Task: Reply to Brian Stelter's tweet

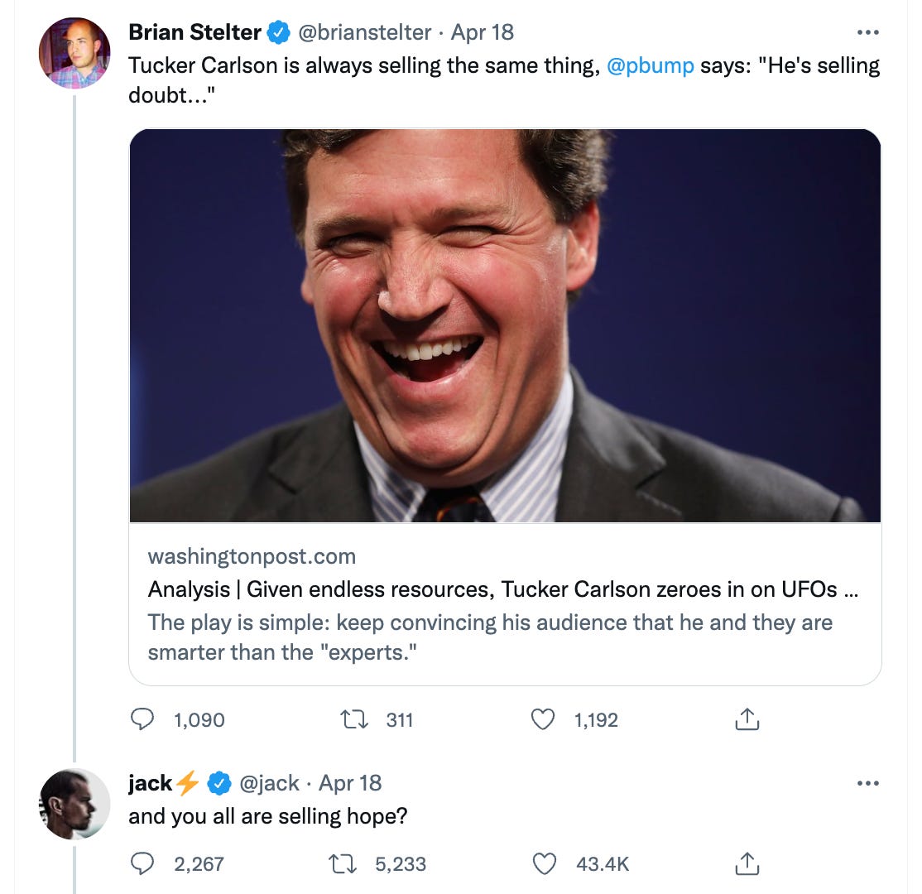Action: [142, 719]
